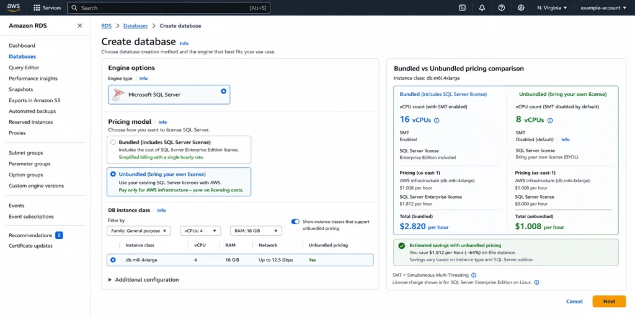
Task: Close the Amazon RDS sidebar
Action: tap(80, 25)
